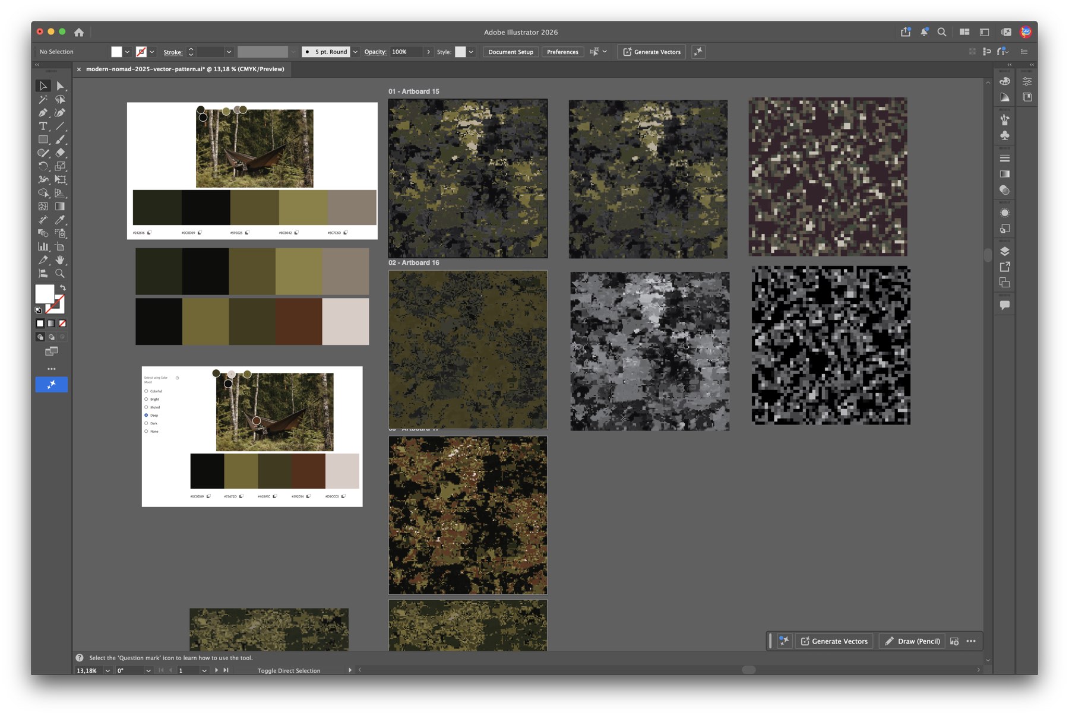The height and width of the screenshot is (716, 1069).
Task: Select the Zoom tool in toolbar
Action: 60,274
